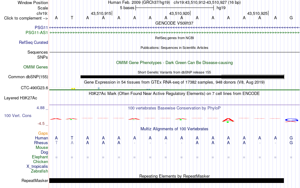Click the Gaps row label
The width and height of the screenshot is (300, 188).
click(43, 133)
